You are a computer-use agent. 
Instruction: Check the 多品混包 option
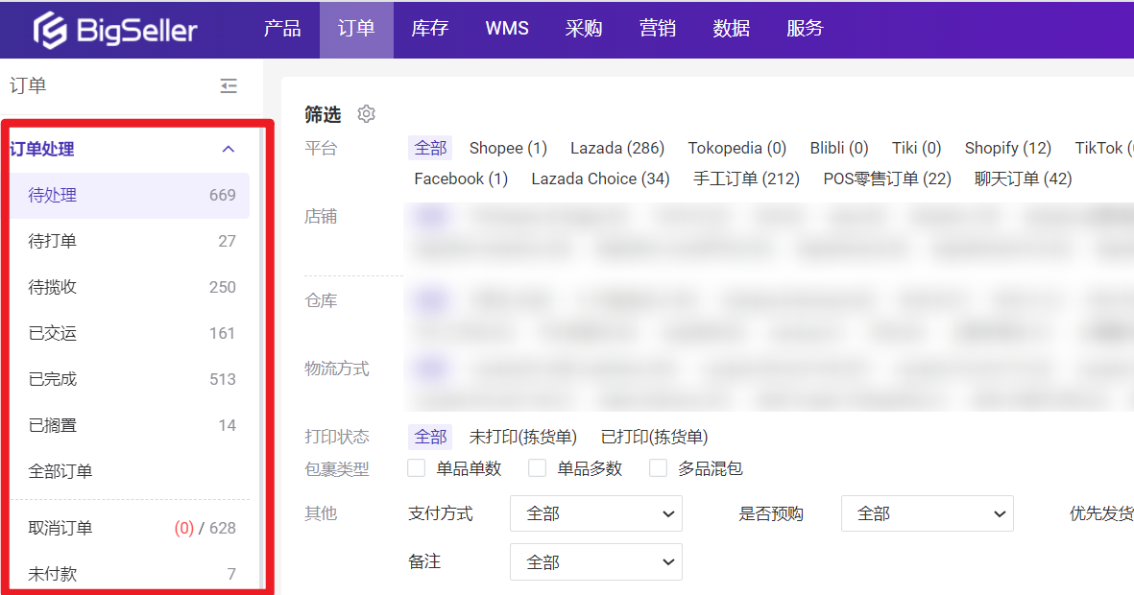pos(659,468)
